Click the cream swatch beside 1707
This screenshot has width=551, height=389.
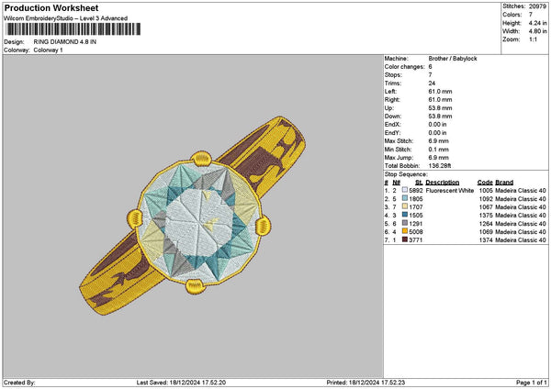click(405, 206)
